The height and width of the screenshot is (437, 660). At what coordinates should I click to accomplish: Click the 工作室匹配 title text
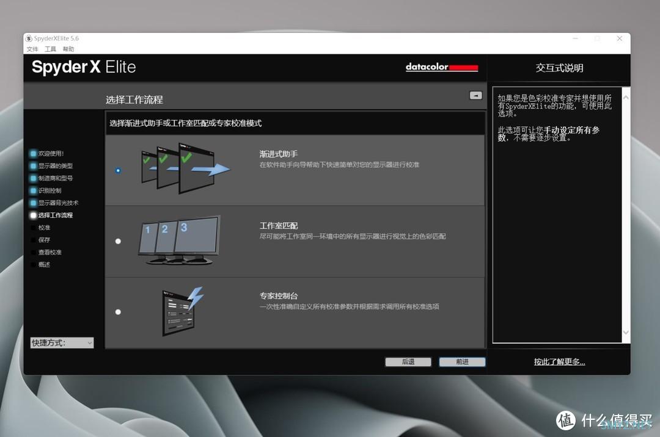[x=279, y=226]
